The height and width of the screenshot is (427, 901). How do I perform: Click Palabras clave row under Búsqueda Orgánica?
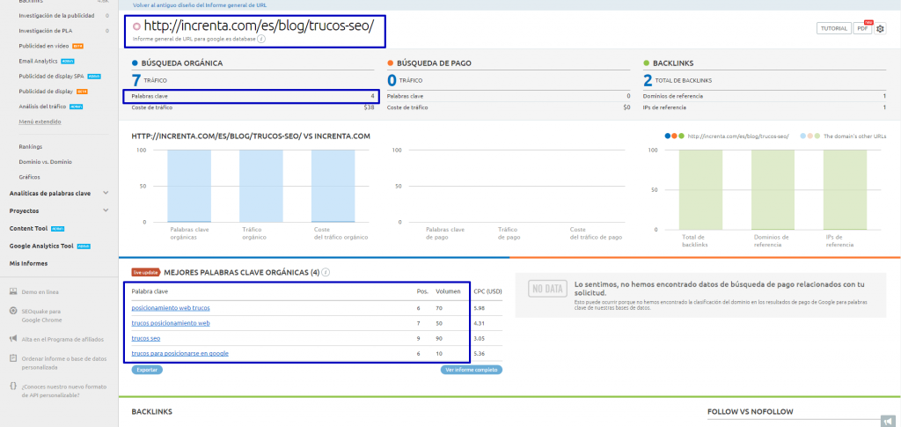pyautogui.click(x=253, y=96)
